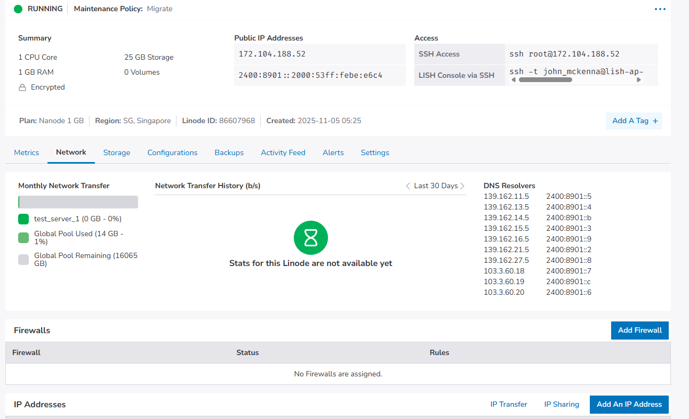Open the Linode actions ellipsis menu

660,9
